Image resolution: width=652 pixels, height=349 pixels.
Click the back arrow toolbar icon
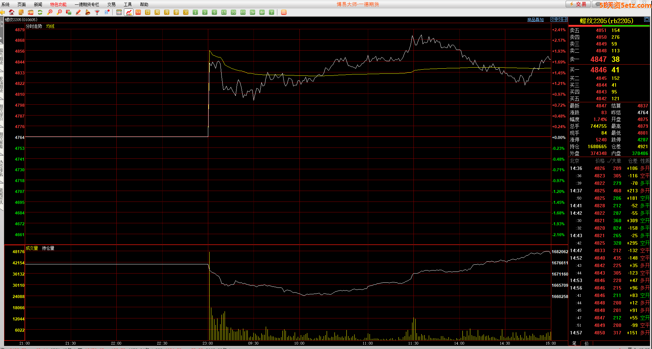[2, 12]
